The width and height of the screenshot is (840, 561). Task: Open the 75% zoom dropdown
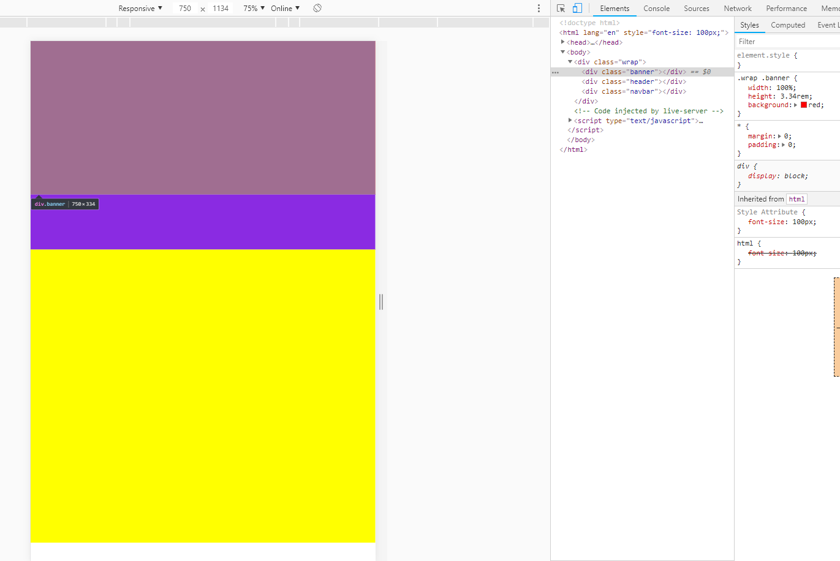pos(254,8)
